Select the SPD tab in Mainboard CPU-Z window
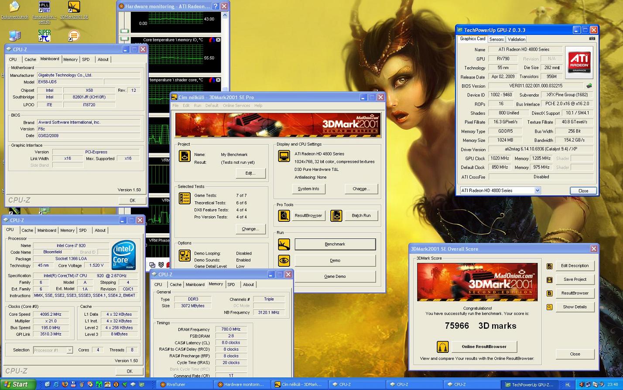Image resolution: width=623 pixels, height=390 pixels. pyautogui.click(x=86, y=59)
